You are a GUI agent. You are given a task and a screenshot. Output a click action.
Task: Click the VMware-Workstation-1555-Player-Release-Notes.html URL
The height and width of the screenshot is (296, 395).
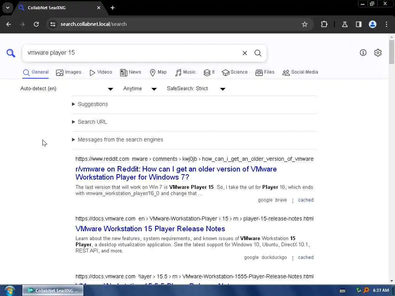click(194, 276)
